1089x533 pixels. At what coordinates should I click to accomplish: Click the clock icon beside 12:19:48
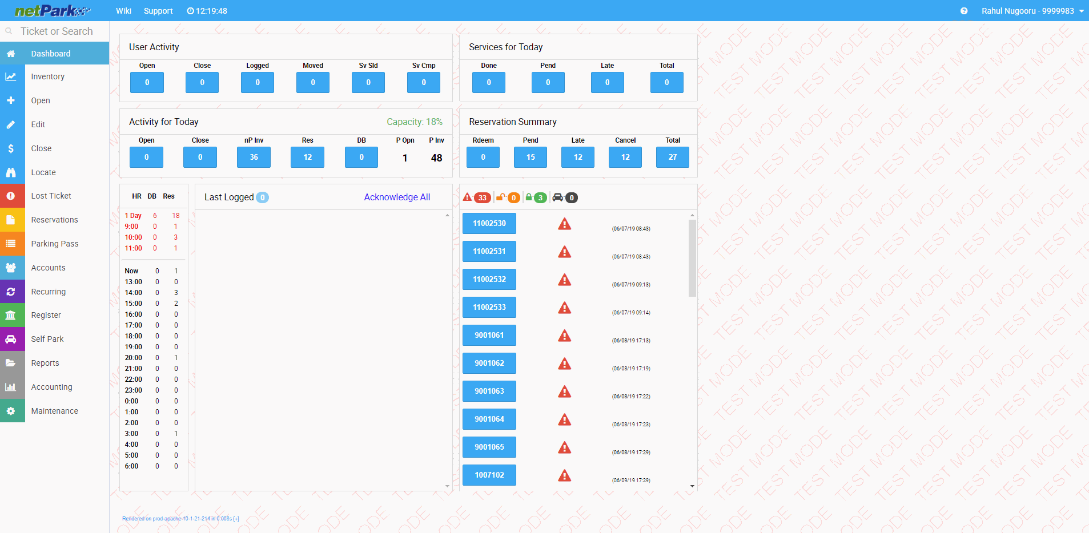tap(191, 11)
